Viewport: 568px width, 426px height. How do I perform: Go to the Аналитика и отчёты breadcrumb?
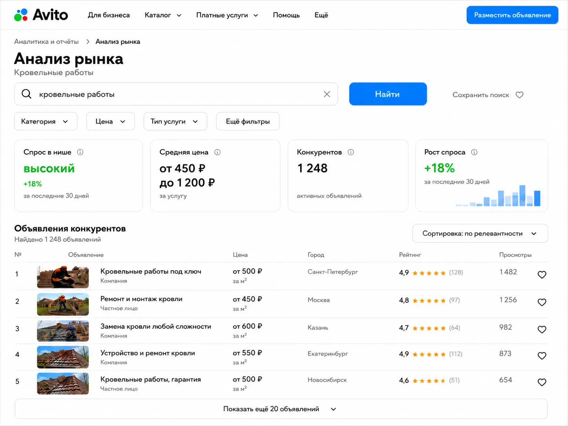click(x=46, y=42)
